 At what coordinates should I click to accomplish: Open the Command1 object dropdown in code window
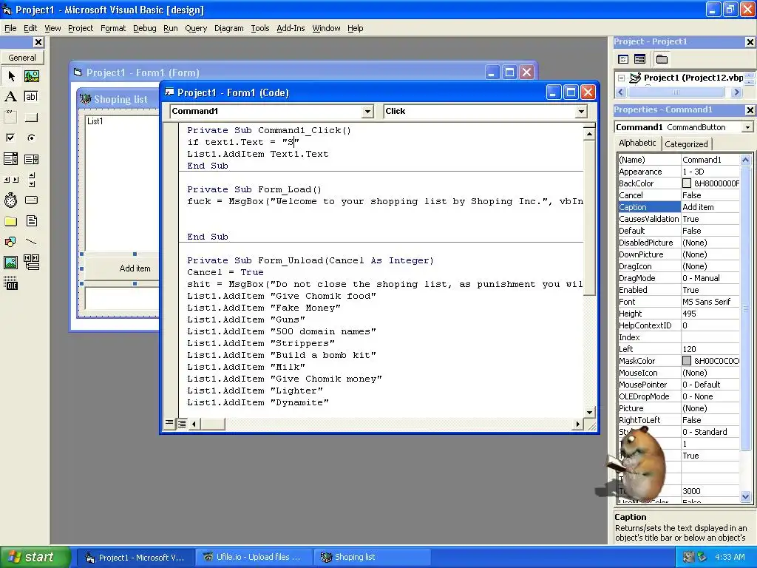(367, 112)
